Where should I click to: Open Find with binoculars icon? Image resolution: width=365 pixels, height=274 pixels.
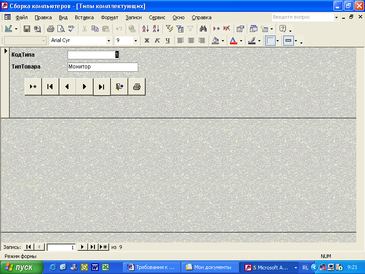click(x=203, y=29)
